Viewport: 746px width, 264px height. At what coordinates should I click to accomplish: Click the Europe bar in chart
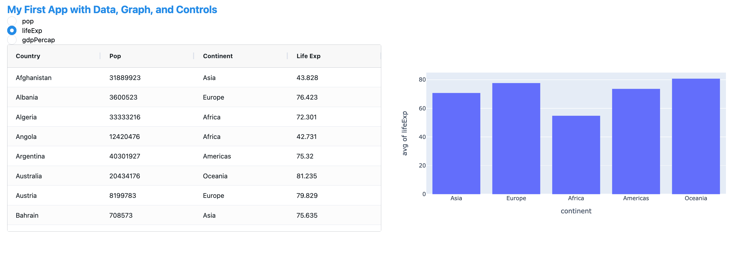516,139
